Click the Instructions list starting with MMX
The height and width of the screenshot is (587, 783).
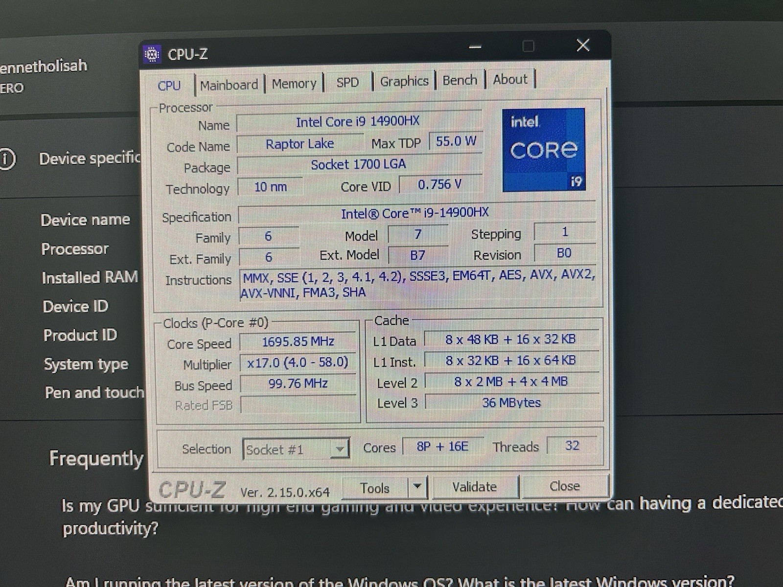(x=419, y=284)
